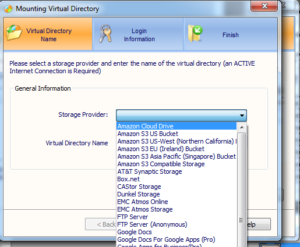The height and width of the screenshot is (247, 300).
Task: Click scroll up arrow of provider list
Action: coord(242,127)
